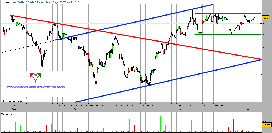Click the Feb month label on the time axis
272x133 pixels.
76,109
